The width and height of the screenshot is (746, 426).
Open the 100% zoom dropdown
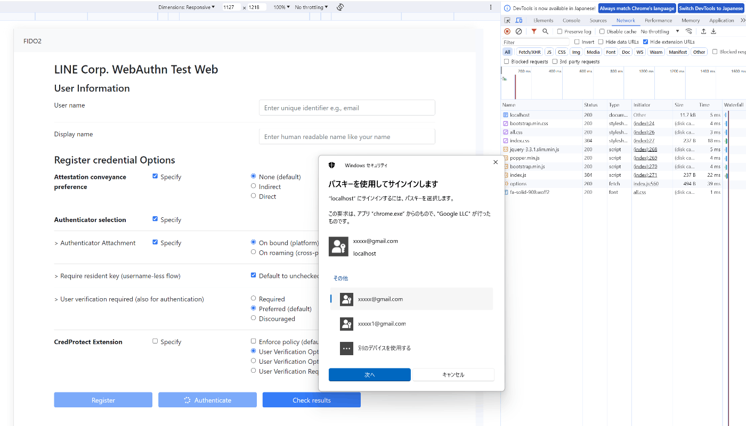pyautogui.click(x=281, y=7)
